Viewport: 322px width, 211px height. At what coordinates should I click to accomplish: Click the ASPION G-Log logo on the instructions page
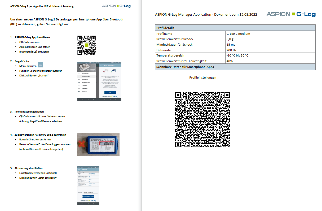click(116, 6)
